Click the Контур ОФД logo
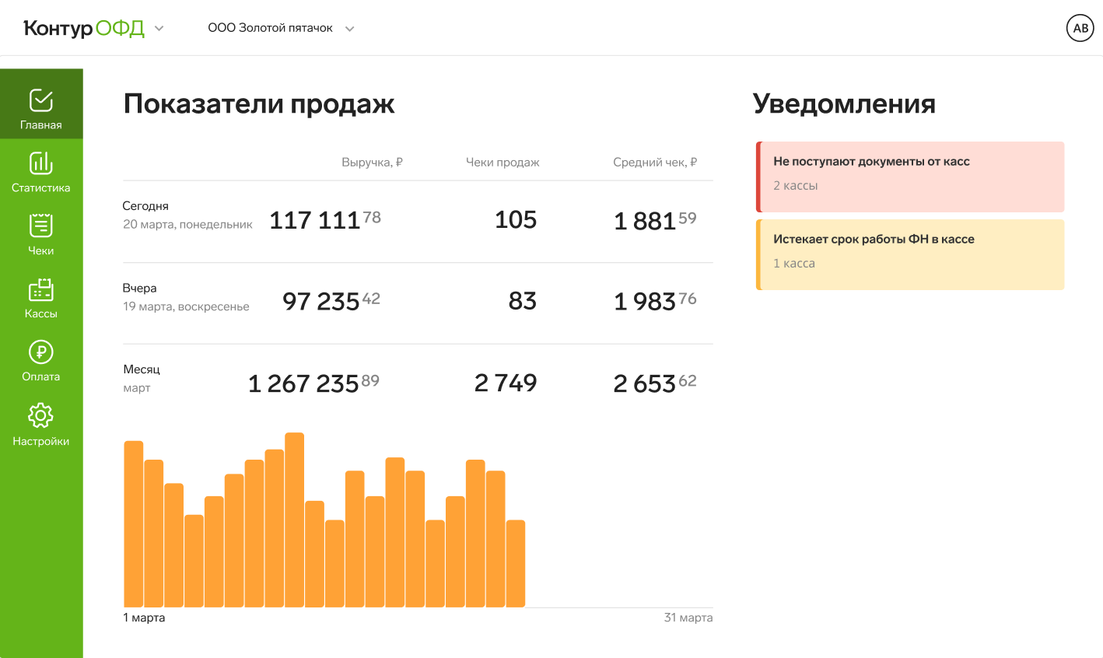 (84, 28)
